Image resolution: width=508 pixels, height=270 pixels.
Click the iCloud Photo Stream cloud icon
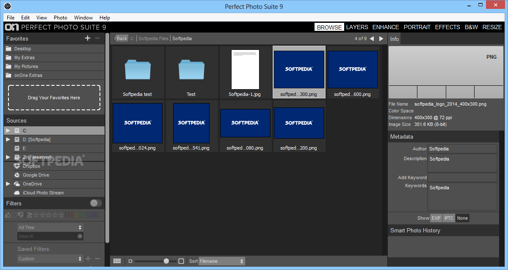pos(17,193)
